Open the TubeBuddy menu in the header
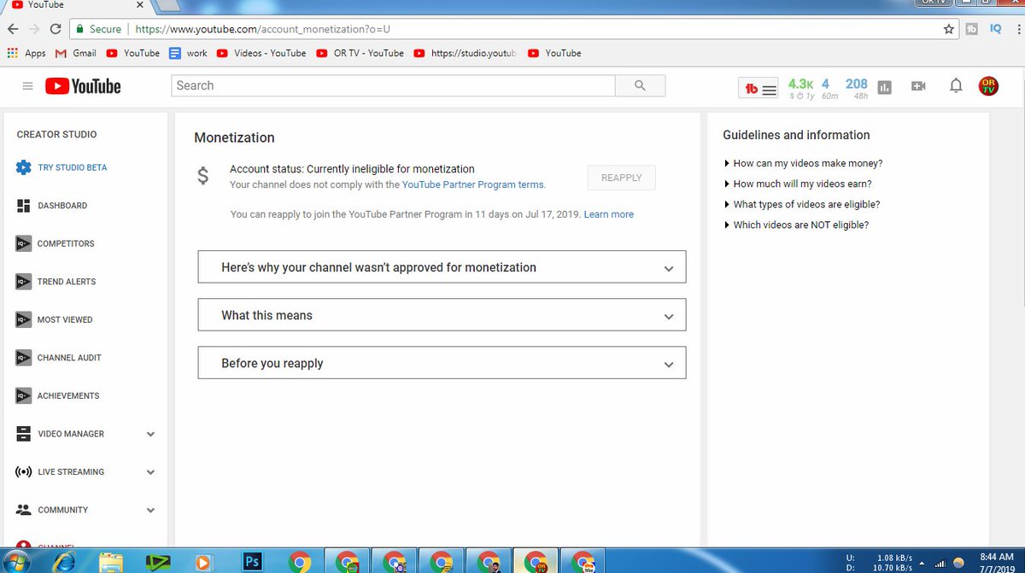Viewport: 1025px width, 573px height. click(760, 87)
